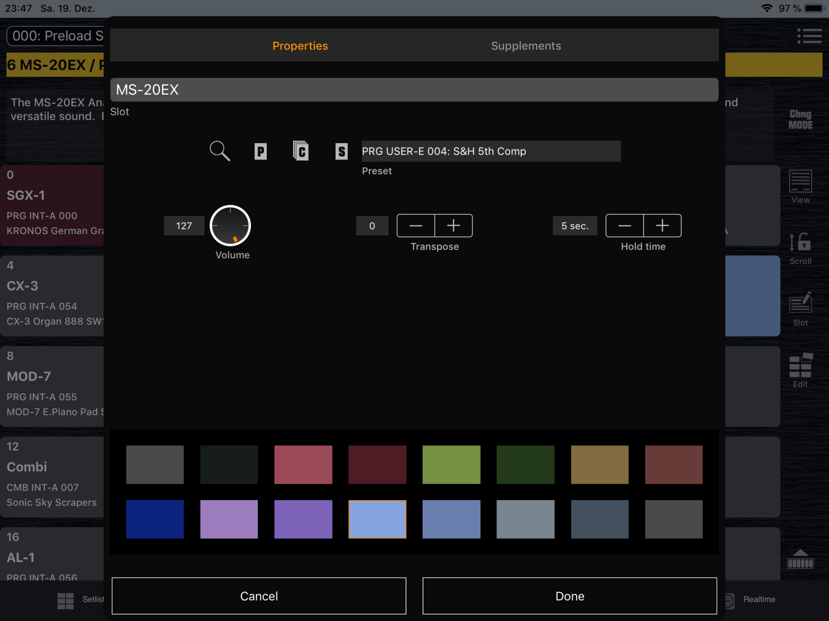Viewport: 829px width, 621px height.
Task: Check the battery indicator icon
Action: pos(814,8)
